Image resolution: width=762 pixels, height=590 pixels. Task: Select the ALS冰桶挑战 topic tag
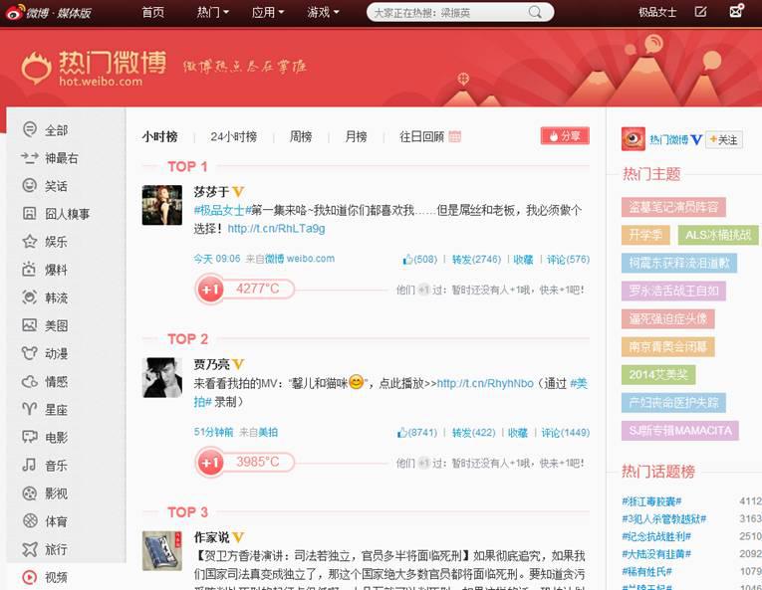tap(718, 235)
